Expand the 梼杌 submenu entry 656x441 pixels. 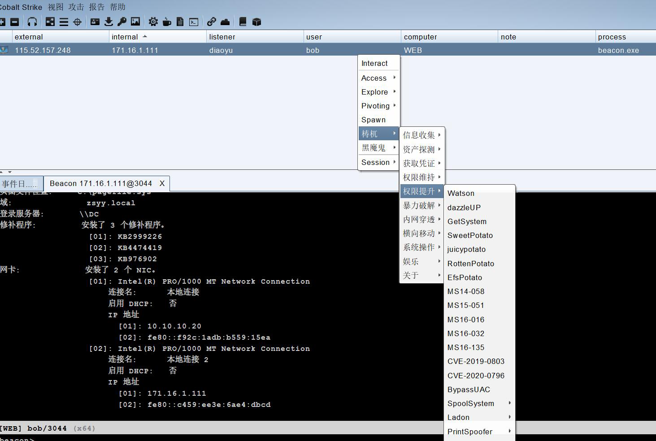tap(378, 134)
